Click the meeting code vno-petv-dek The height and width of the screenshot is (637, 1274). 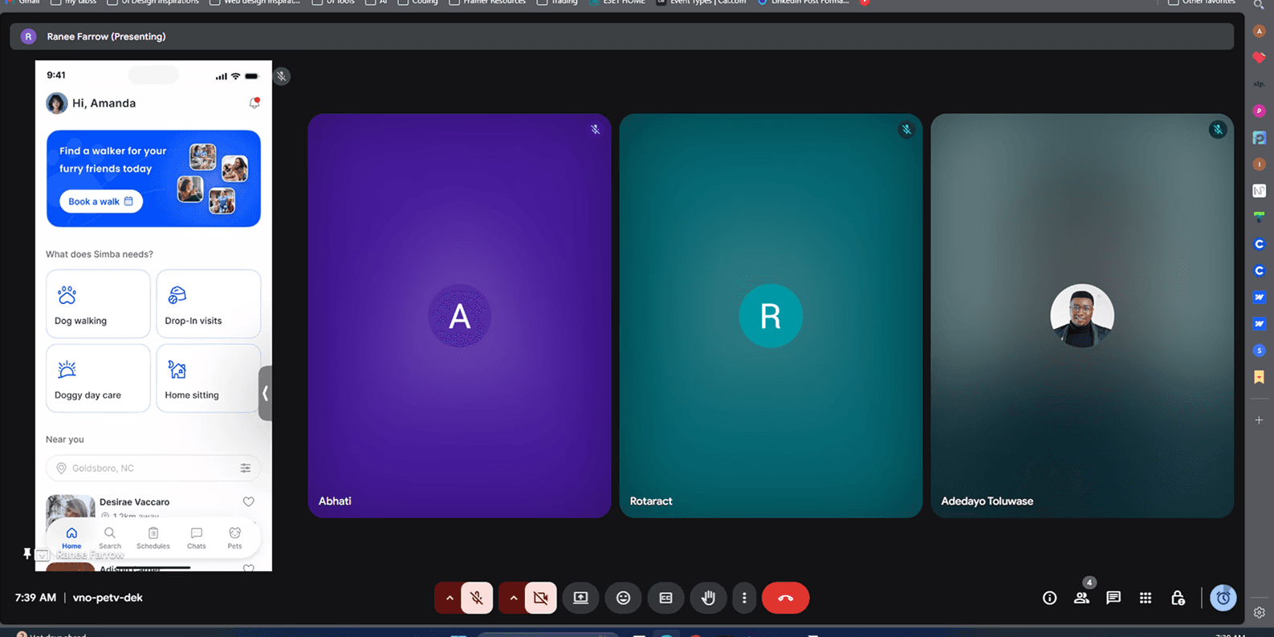[x=108, y=598]
